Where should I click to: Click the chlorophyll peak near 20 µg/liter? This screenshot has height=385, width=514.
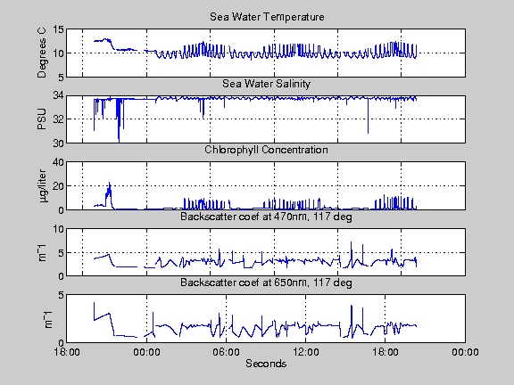(109, 184)
